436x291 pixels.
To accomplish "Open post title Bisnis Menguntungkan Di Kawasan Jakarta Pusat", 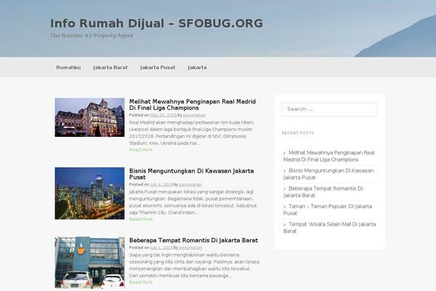I will 192,174.
